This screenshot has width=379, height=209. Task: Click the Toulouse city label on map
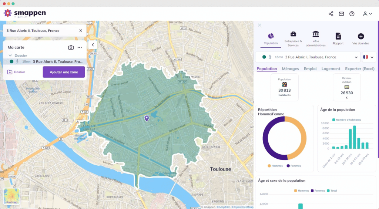(220, 169)
